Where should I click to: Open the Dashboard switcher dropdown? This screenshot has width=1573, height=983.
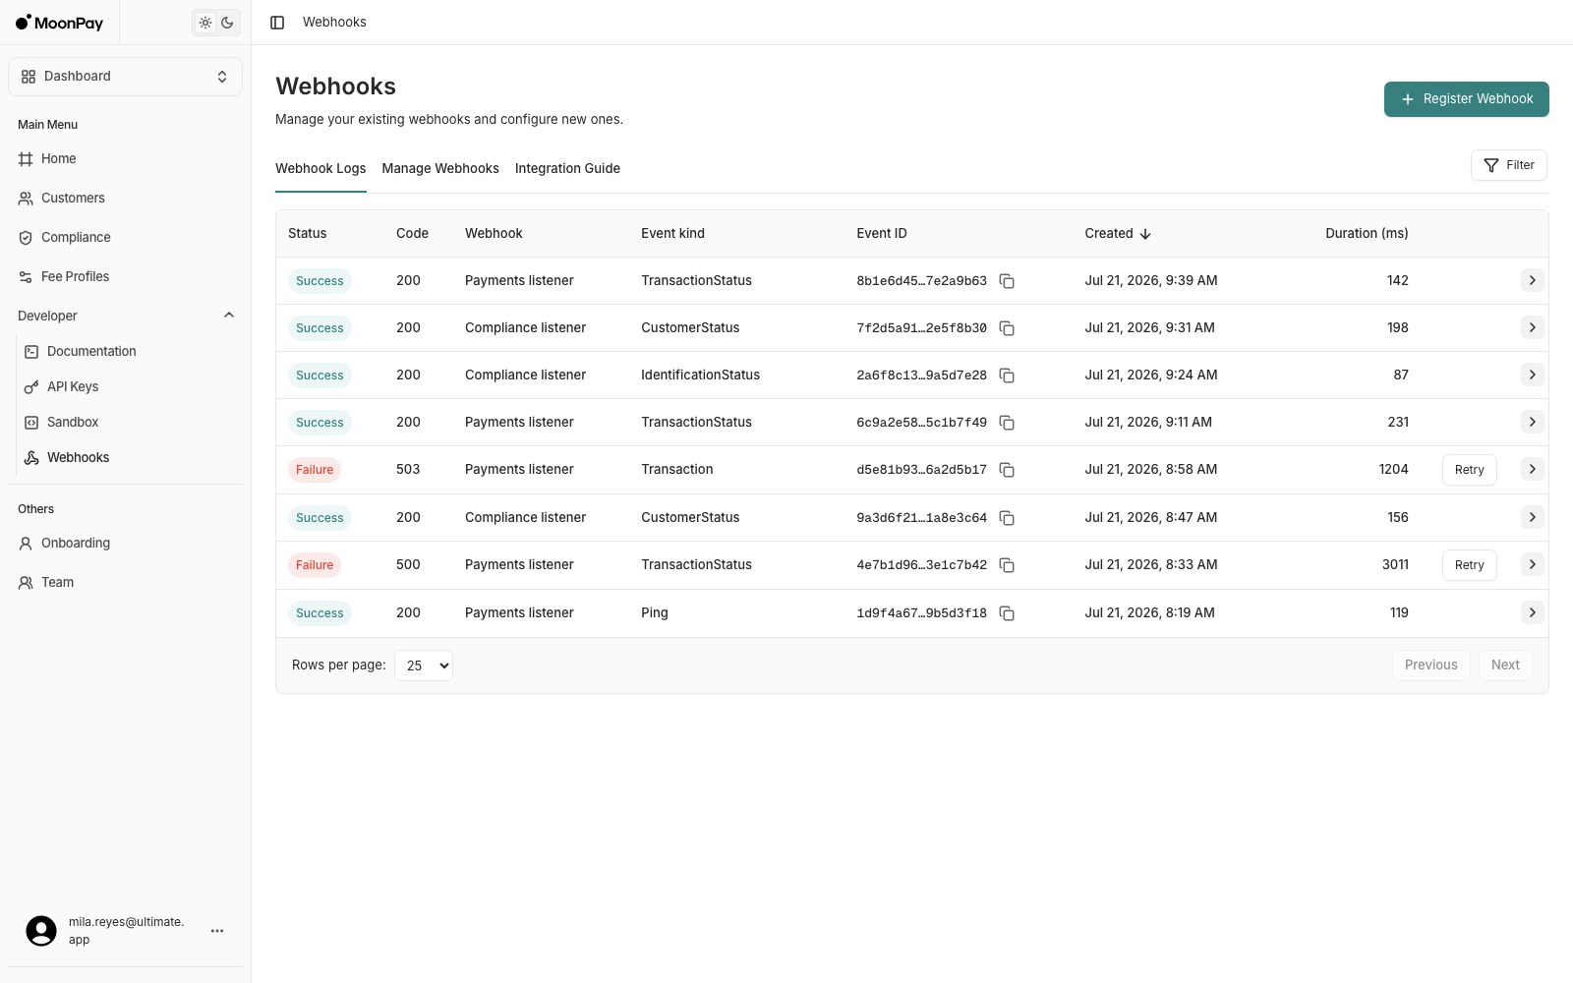click(125, 77)
